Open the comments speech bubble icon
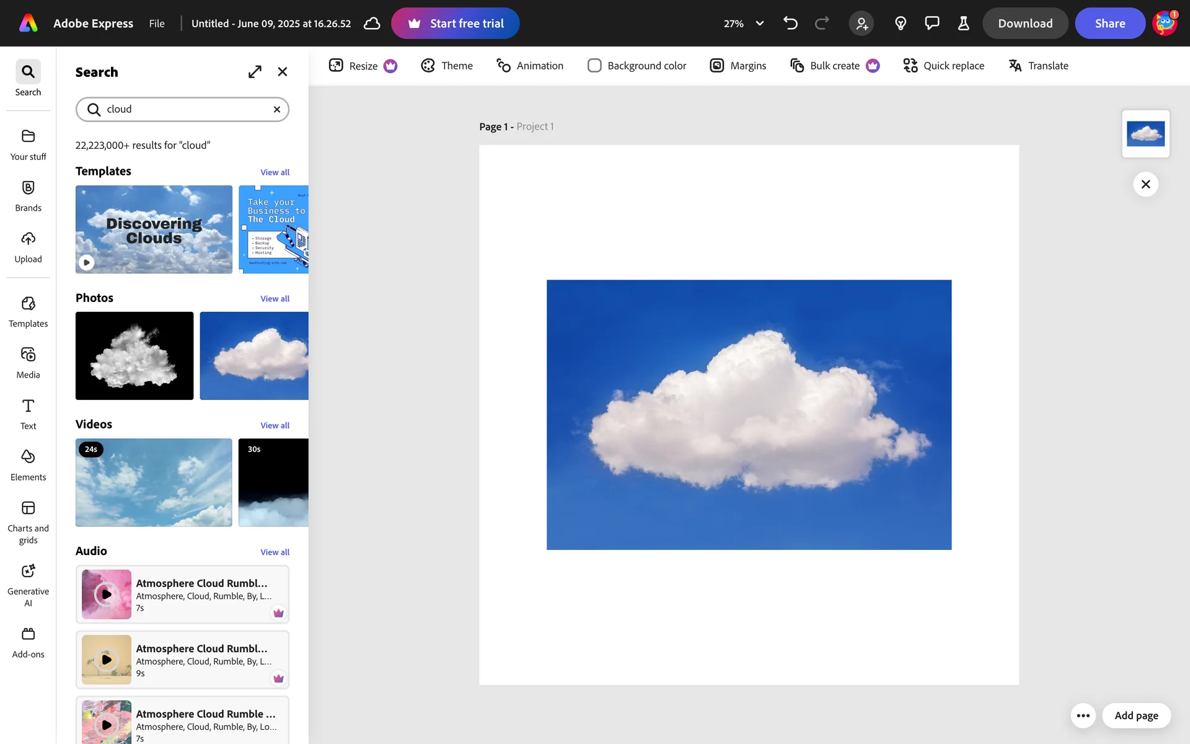This screenshot has height=744, width=1190. pos(932,24)
